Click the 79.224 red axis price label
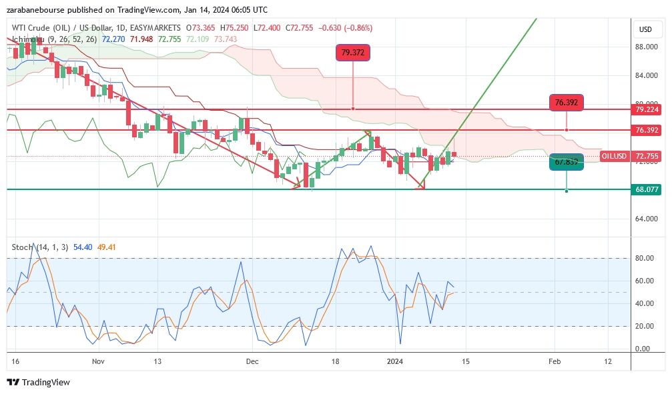The height and width of the screenshot is (394, 672). pos(647,109)
